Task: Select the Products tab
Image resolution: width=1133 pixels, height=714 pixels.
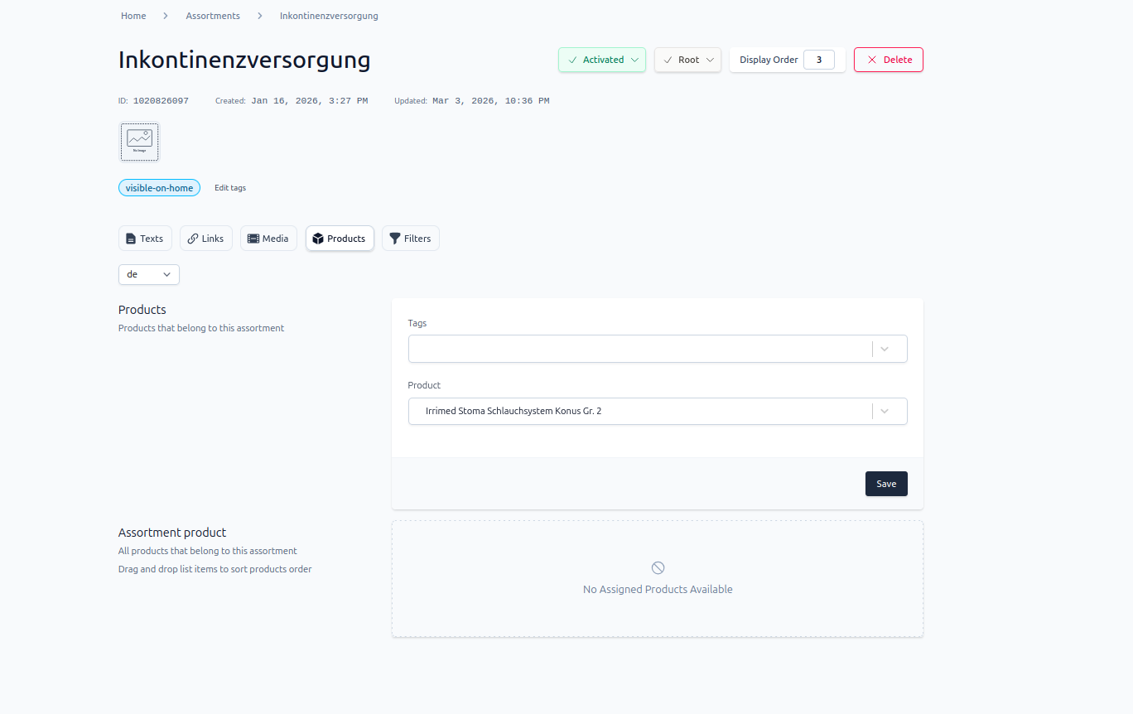Action: 340,239
